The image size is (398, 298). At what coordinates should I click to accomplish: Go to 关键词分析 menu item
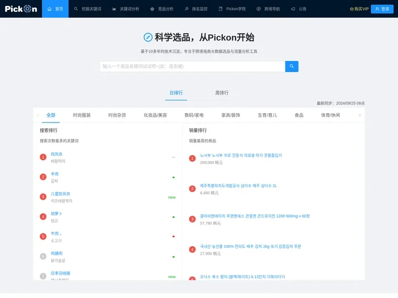click(x=125, y=9)
